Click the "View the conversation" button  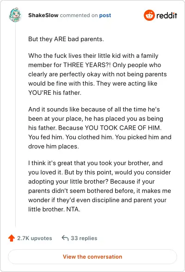[x=92, y=257]
